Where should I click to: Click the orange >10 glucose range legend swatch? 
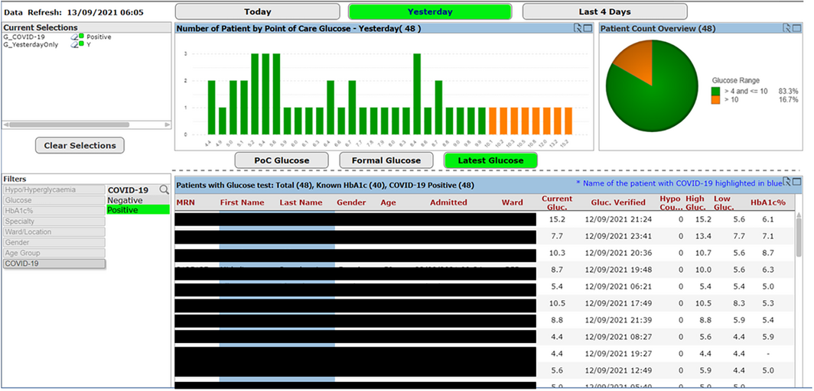tap(716, 100)
